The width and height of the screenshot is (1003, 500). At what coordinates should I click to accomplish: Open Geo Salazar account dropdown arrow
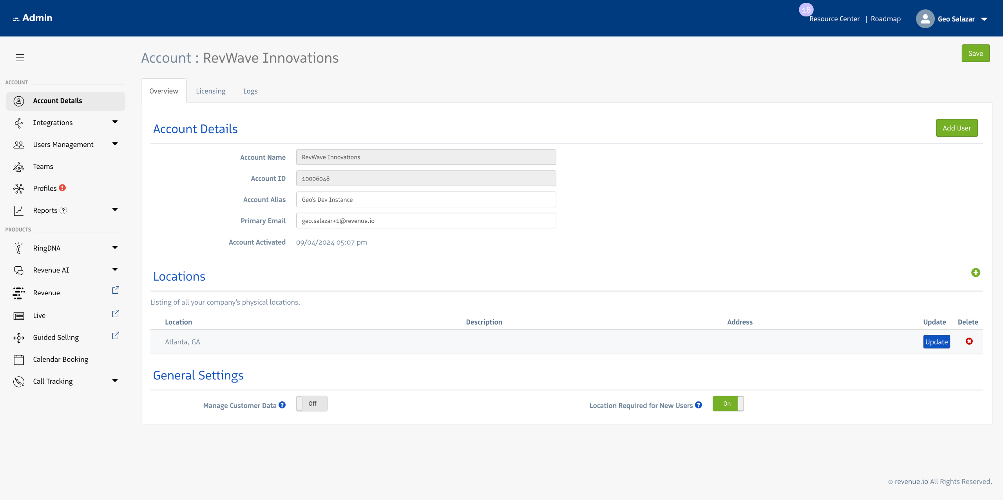click(984, 19)
